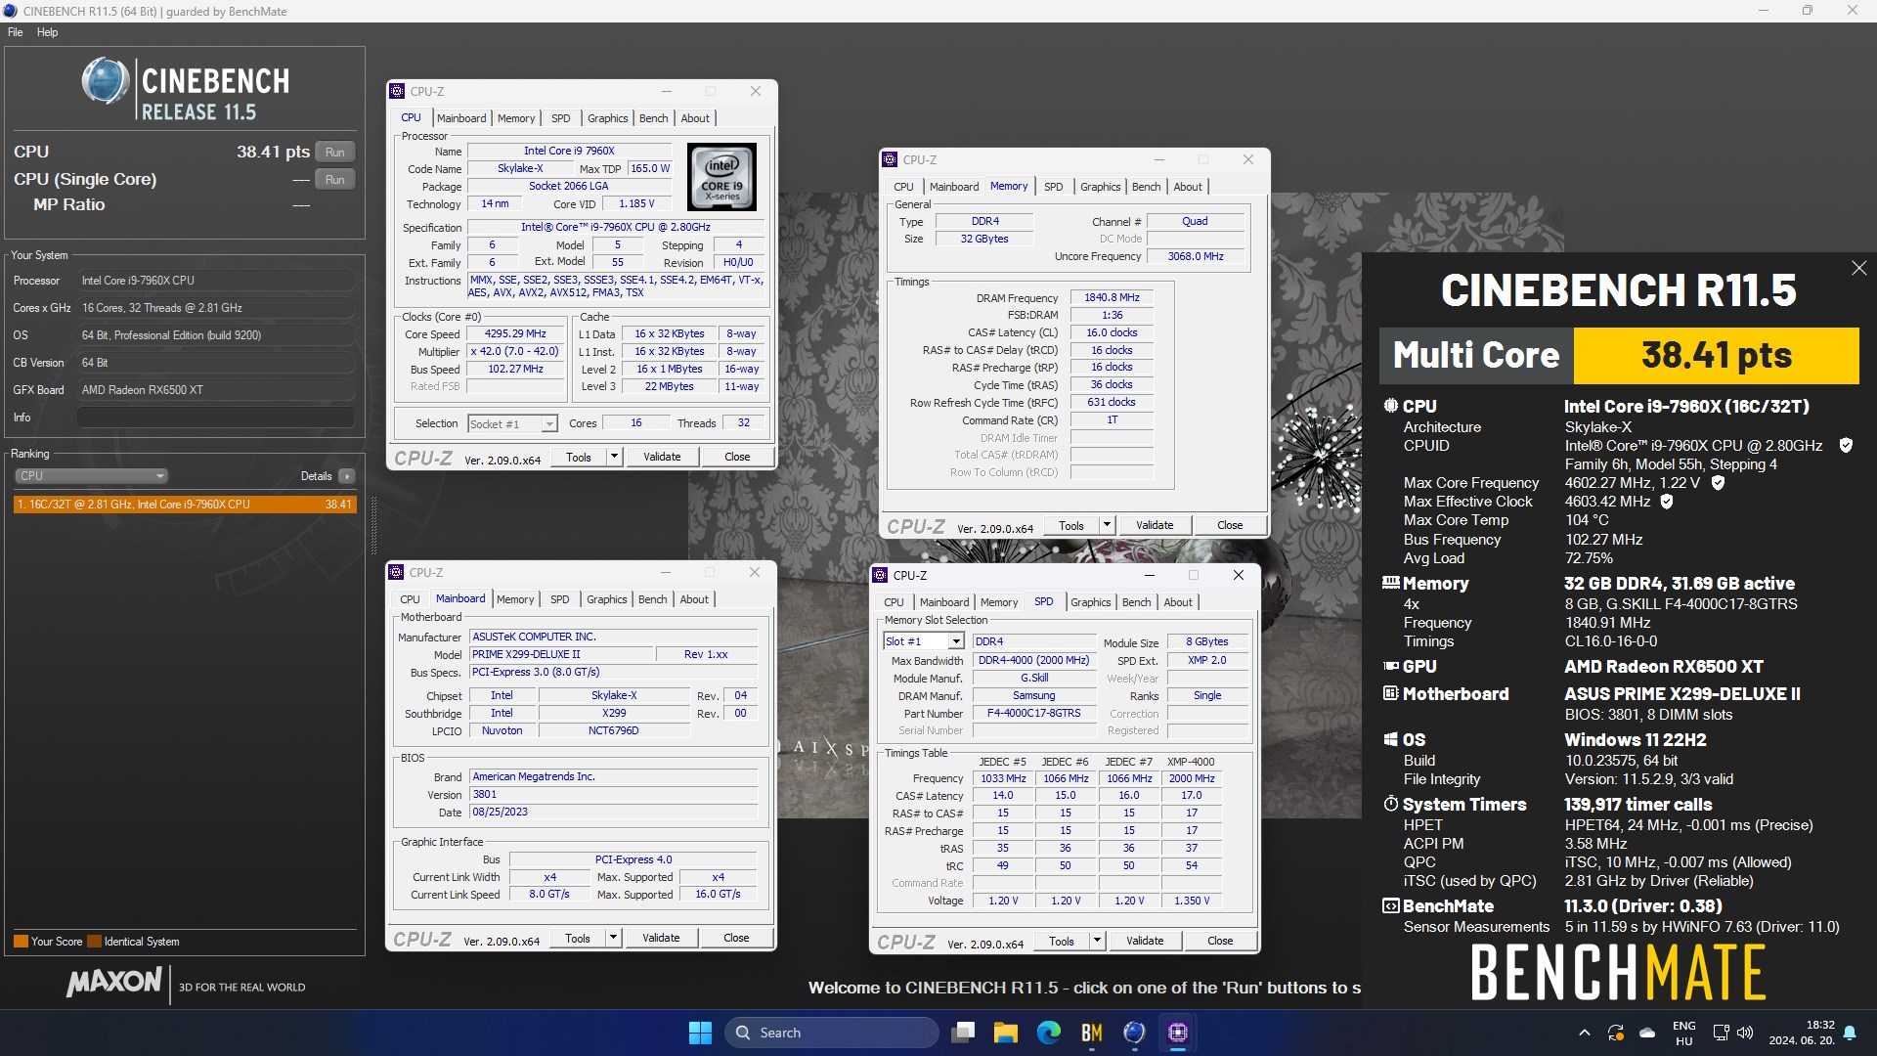Image resolution: width=1877 pixels, height=1056 pixels.
Task: Open the network tray icon
Action: 1721,1033
